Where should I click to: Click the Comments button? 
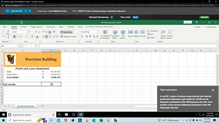pos(210,27)
